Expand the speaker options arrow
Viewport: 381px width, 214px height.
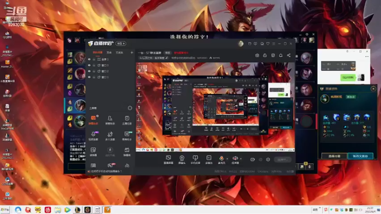241,159
